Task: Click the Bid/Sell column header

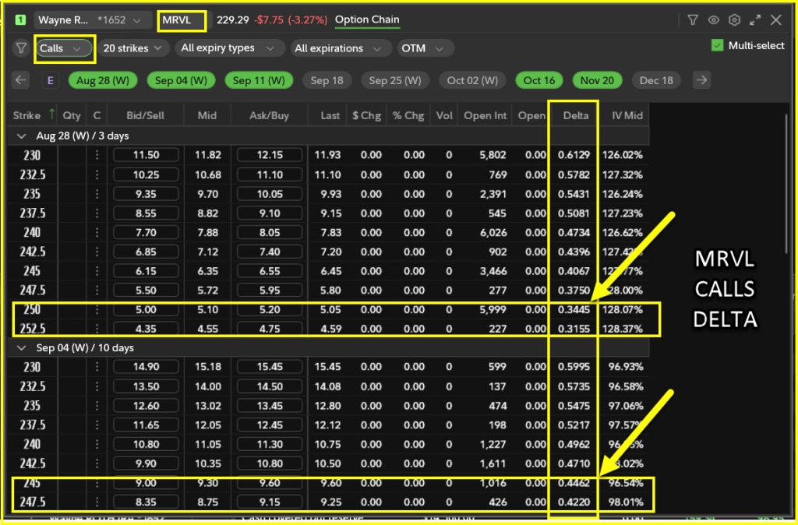Action: [146, 115]
